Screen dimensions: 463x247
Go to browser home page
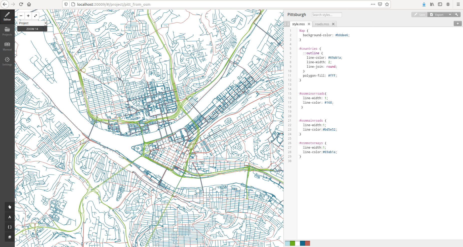coord(29,4)
